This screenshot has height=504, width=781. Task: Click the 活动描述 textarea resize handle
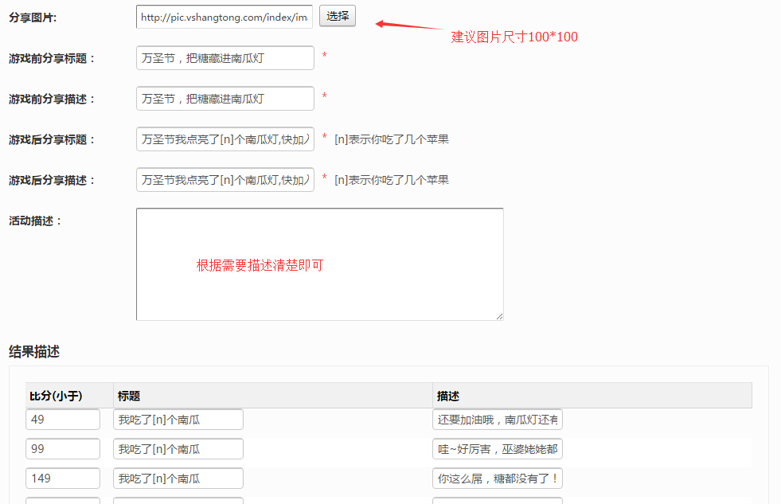click(x=499, y=316)
